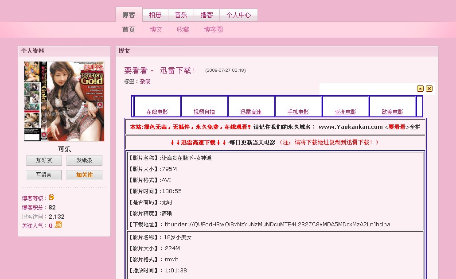Select 首页 in the sub-navigation
Screen dimensions: 456x279
click(x=129, y=30)
